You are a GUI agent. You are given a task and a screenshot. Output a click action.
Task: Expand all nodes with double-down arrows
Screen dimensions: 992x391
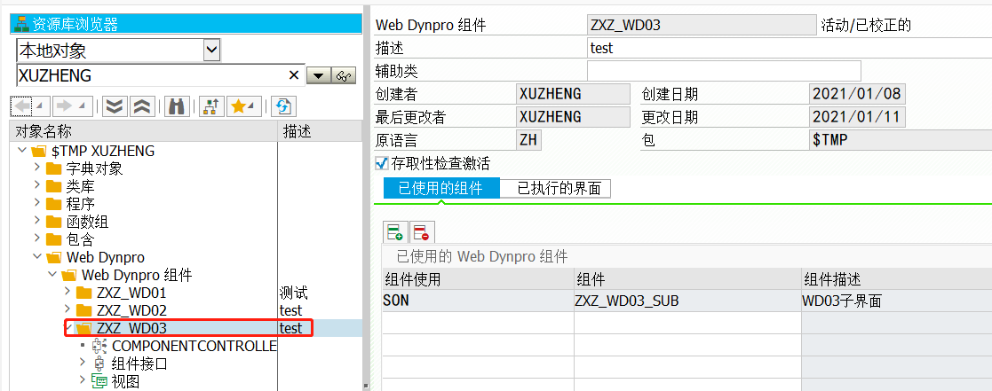[x=115, y=106]
